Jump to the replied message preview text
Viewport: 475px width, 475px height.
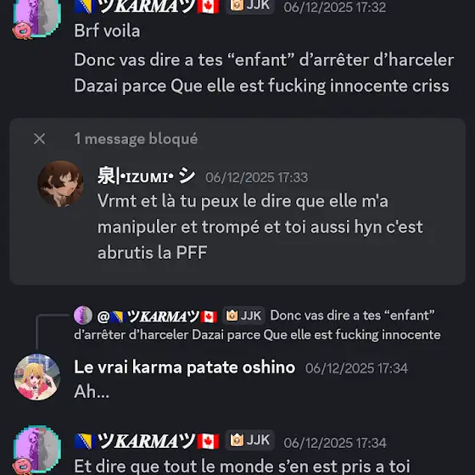pos(258,326)
